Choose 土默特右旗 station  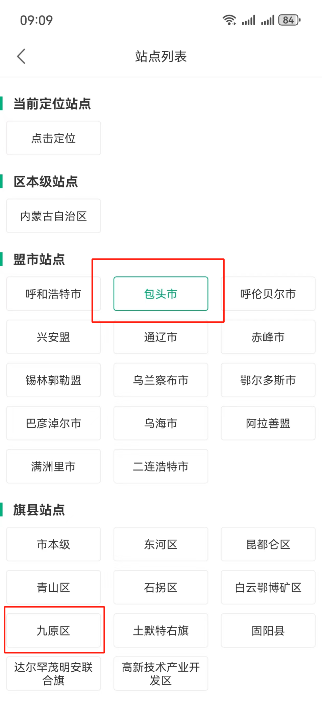tap(160, 630)
